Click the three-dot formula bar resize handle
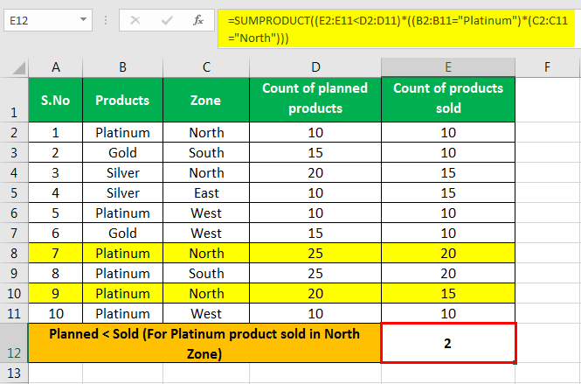The image size is (581, 384). coord(106,20)
